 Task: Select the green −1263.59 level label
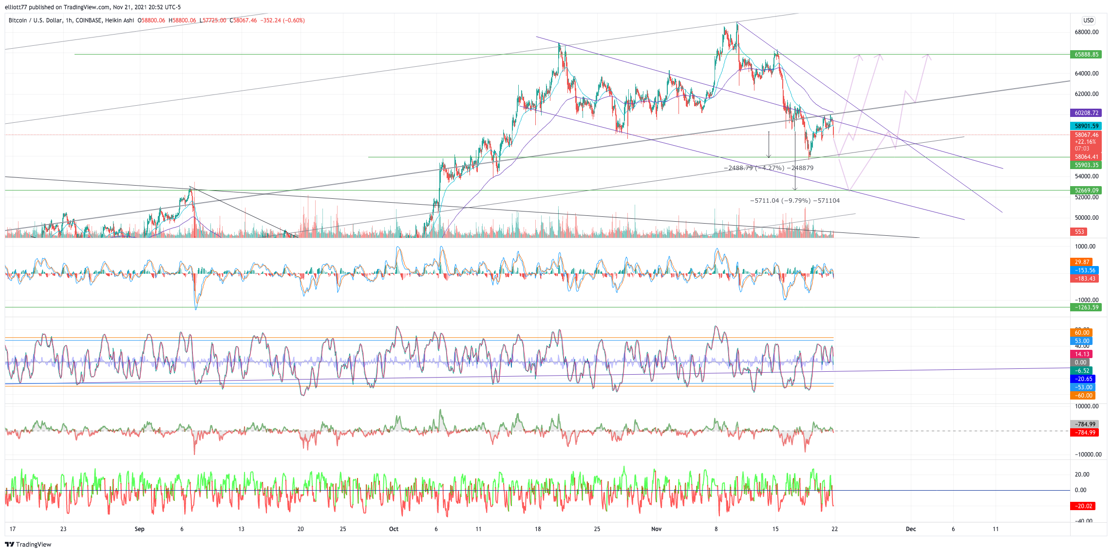[x=1086, y=307]
